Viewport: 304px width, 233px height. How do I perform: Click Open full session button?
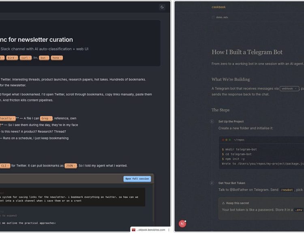click(137, 179)
